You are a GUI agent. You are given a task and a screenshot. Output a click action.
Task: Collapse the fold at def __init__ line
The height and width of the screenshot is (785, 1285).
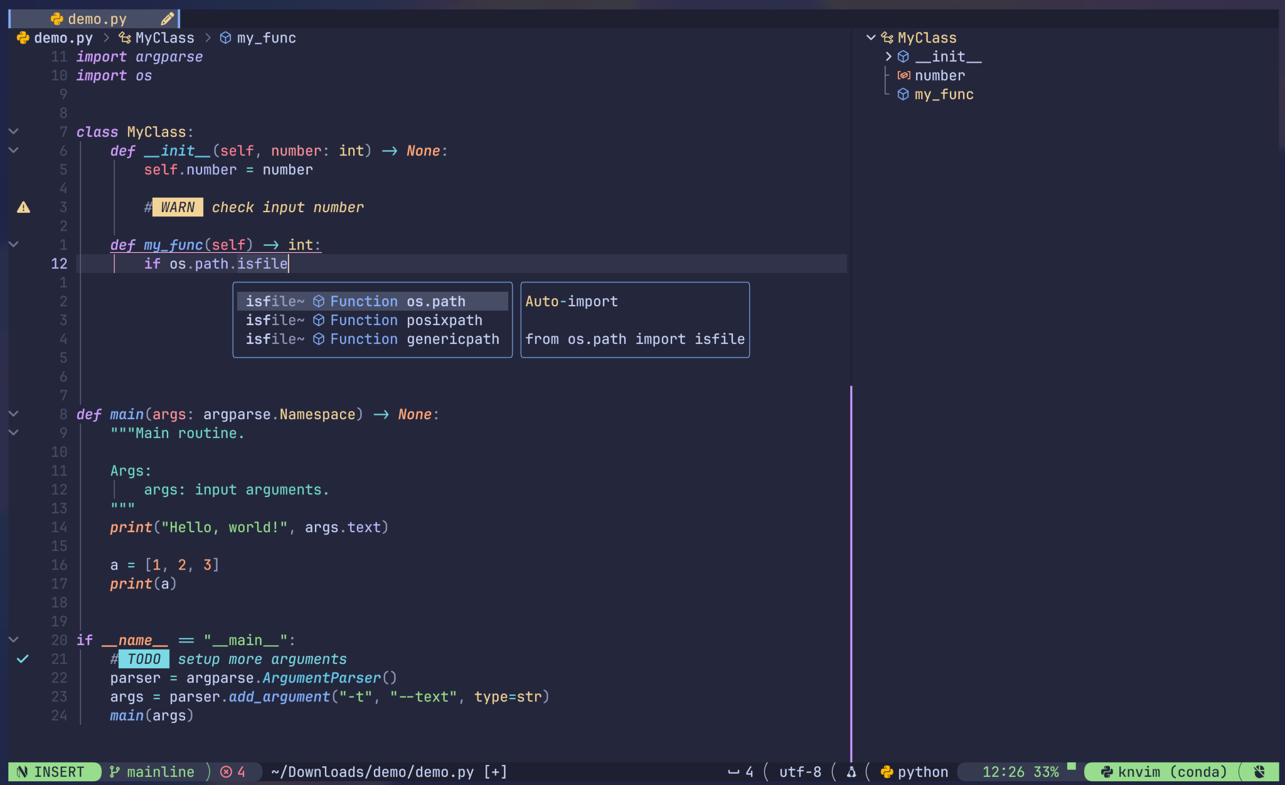[x=13, y=151]
